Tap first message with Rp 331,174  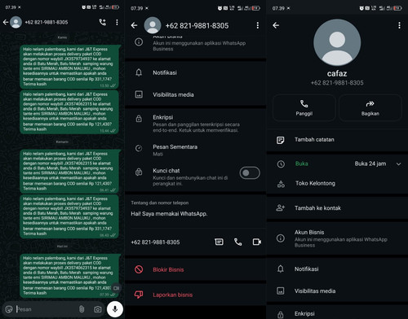click(69, 67)
